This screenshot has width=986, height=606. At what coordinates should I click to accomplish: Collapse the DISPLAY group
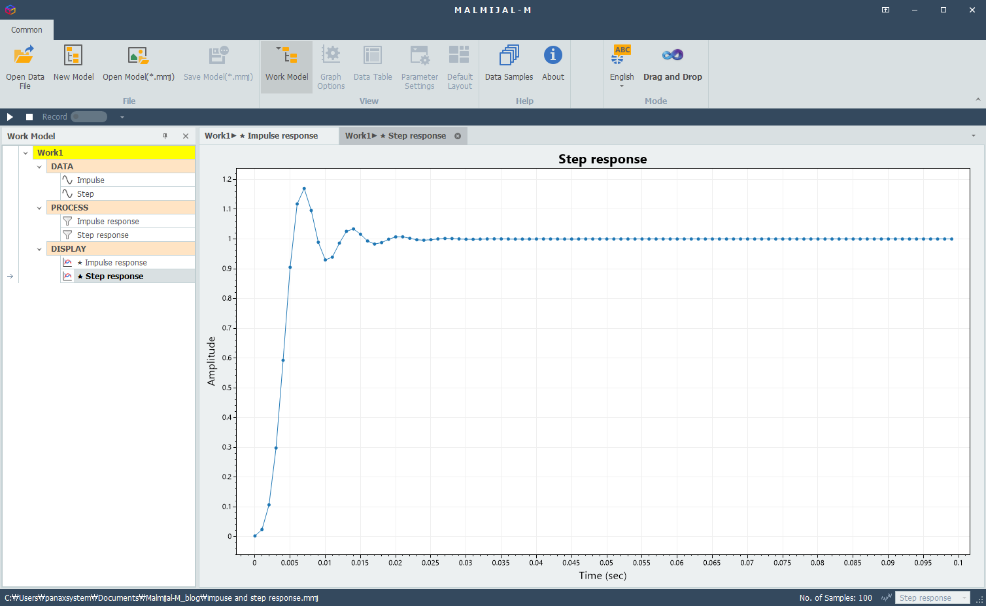point(39,249)
